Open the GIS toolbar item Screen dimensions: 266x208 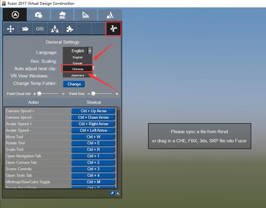(x=40, y=29)
